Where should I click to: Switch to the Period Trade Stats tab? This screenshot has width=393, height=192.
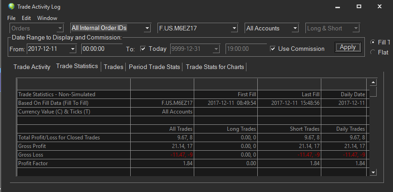click(154, 67)
